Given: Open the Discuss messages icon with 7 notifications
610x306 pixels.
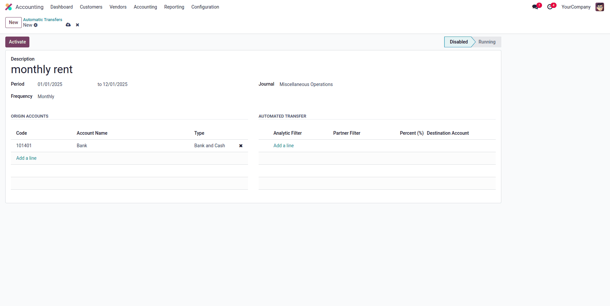Looking at the screenshot, I should click(x=535, y=7).
